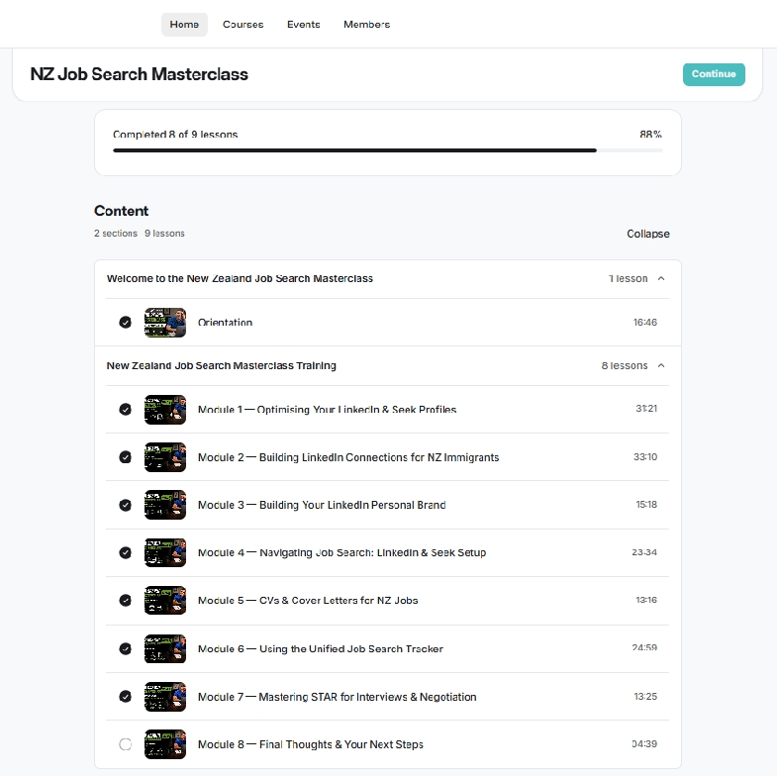Toggle the Orientation completion checkmark
777x777 pixels.
pyautogui.click(x=126, y=323)
